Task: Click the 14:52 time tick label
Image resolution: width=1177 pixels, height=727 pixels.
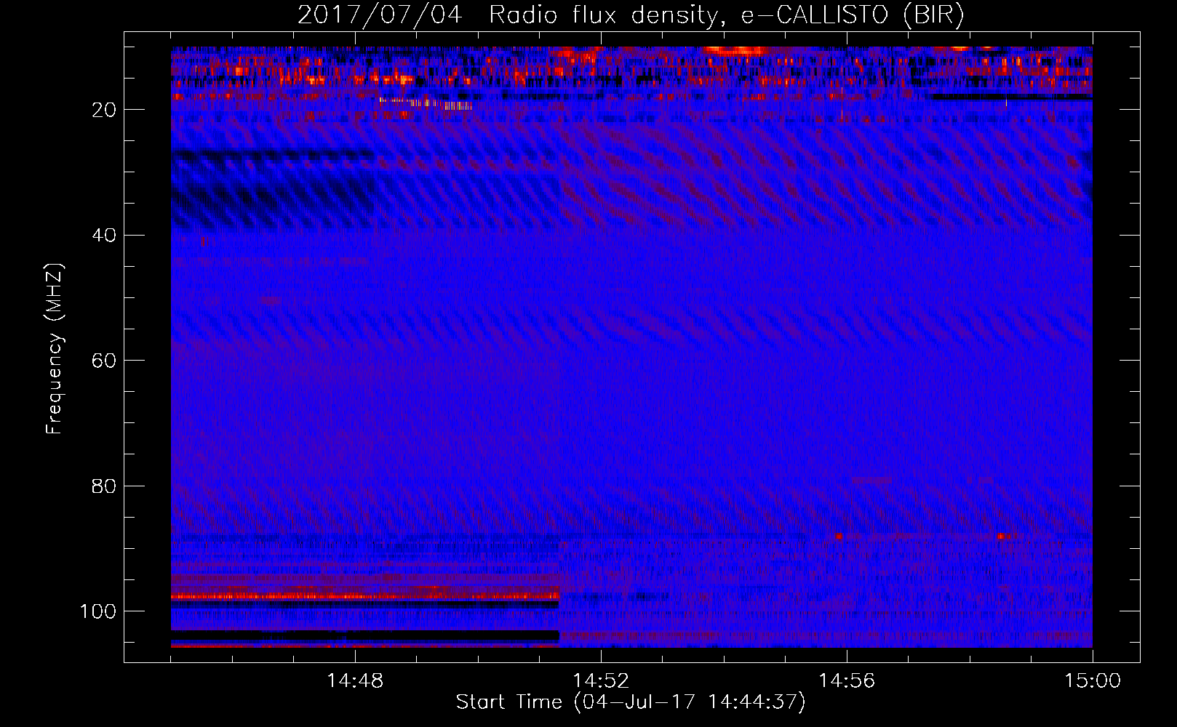Action: pyautogui.click(x=601, y=681)
